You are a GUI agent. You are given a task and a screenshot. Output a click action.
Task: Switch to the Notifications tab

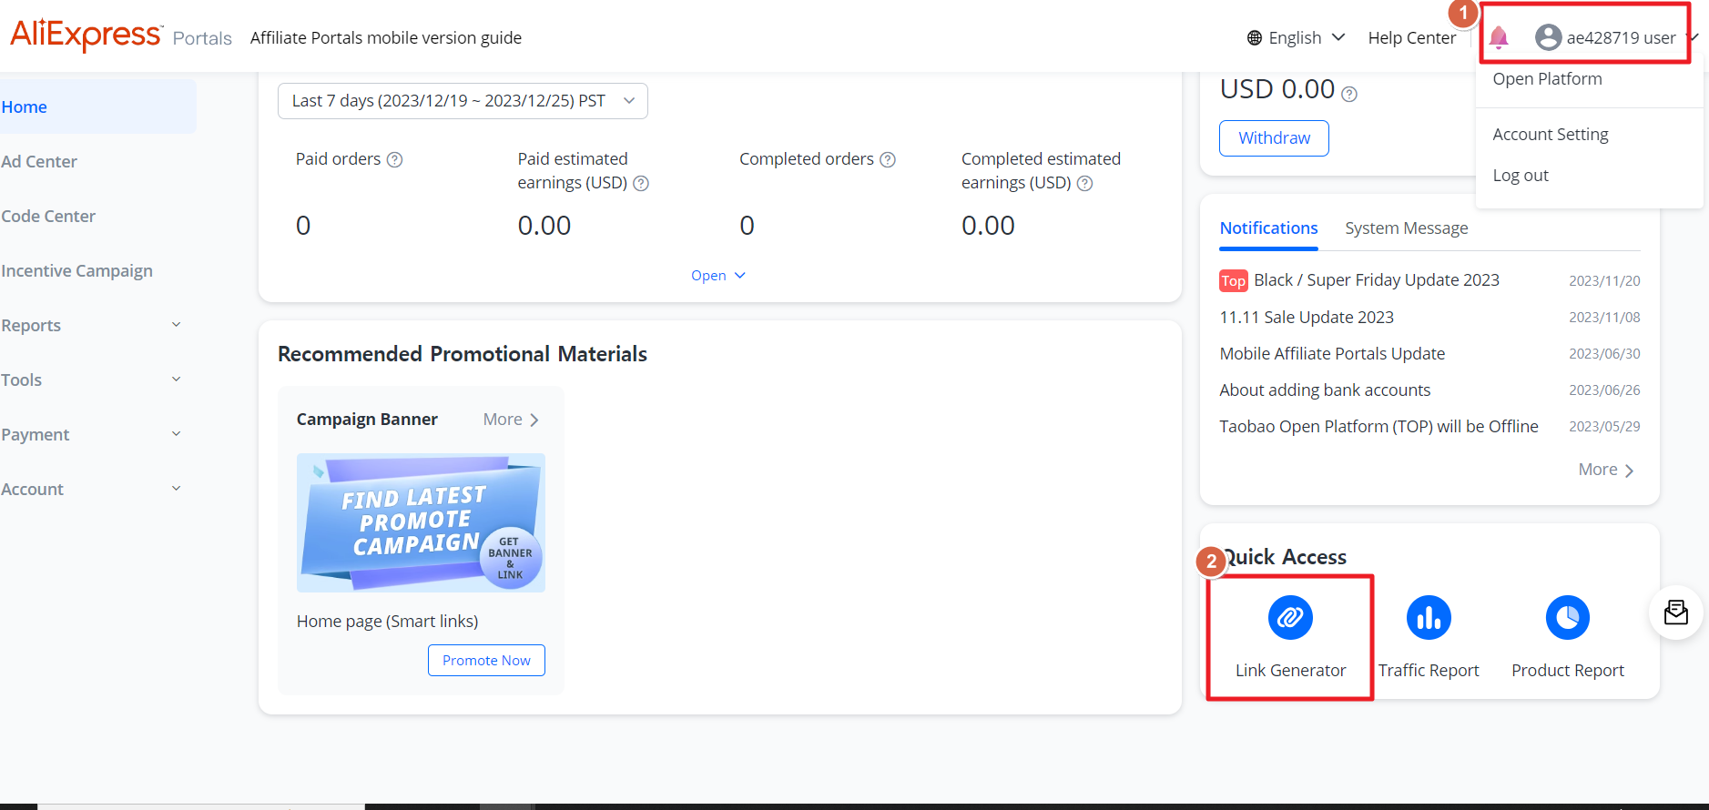click(x=1268, y=228)
